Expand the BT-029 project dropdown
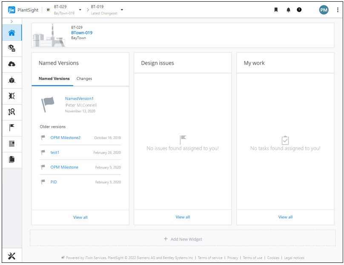This screenshot has height=265, width=344. click(x=80, y=10)
